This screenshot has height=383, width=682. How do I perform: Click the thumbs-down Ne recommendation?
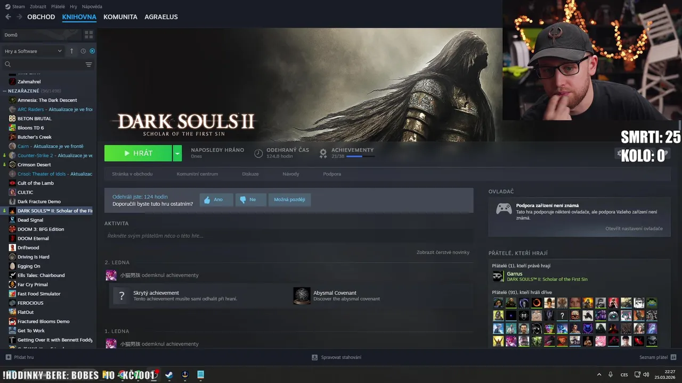click(x=251, y=199)
